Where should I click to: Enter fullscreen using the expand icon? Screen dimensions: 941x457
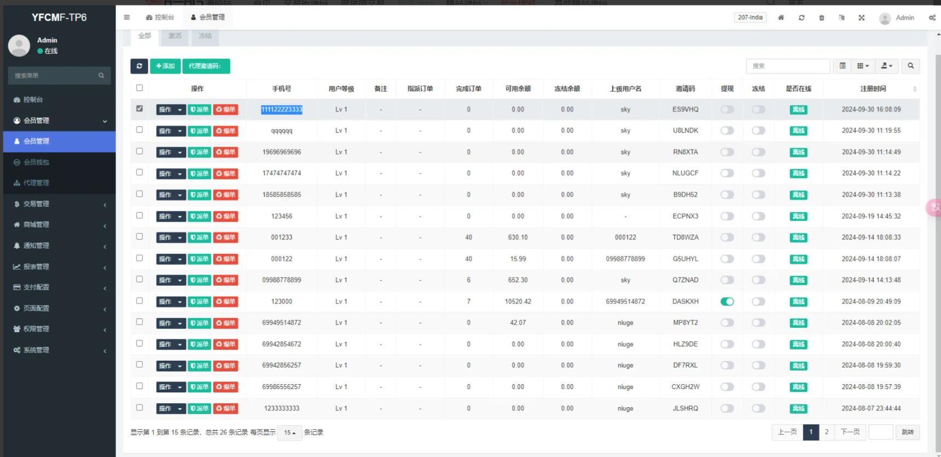[861, 18]
